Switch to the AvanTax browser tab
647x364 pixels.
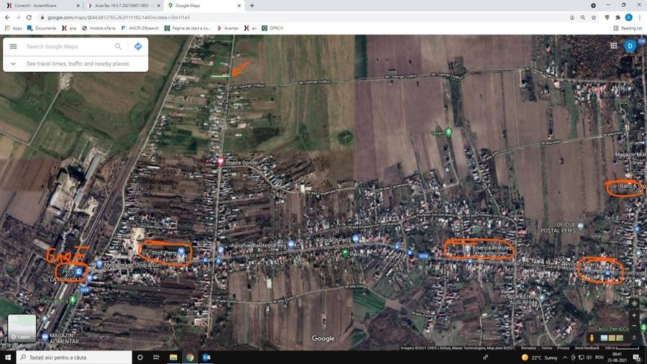pos(124,5)
